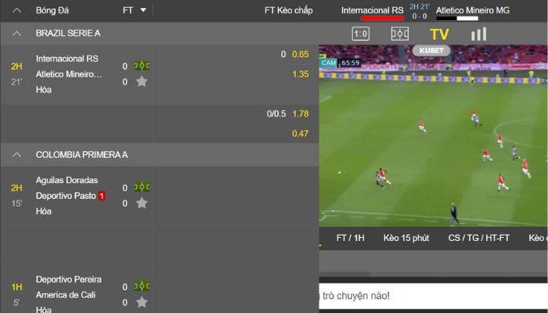Image resolution: width=548 pixels, height=313 pixels.
Task: Collapse the Bóng Đá sport header
Action: 16,10
